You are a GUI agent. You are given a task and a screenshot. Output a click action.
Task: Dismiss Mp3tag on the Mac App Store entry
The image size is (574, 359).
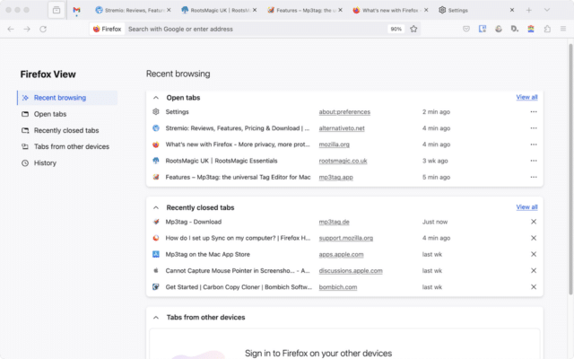point(534,254)
